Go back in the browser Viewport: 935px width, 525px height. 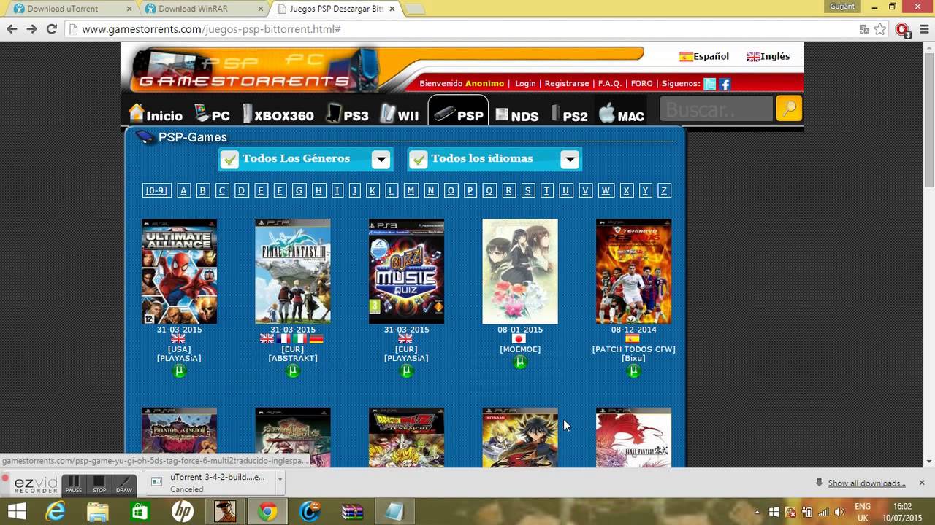[x=12, y=29]
